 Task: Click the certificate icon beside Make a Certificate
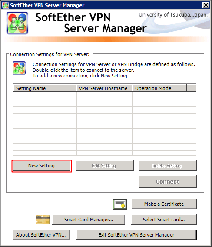[x=120, y=204]
